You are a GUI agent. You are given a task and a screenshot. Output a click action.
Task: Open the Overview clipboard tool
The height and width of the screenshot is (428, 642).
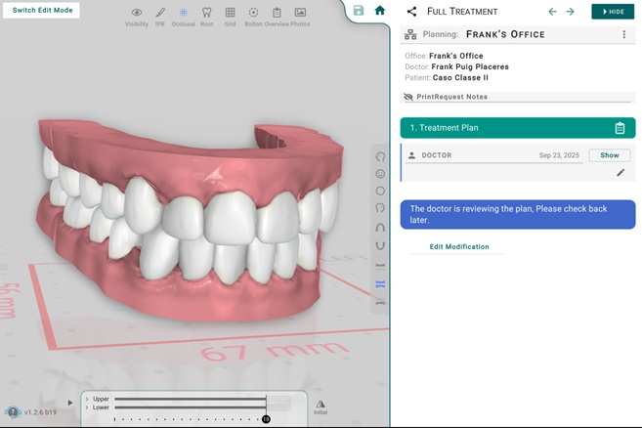(277, 17)
